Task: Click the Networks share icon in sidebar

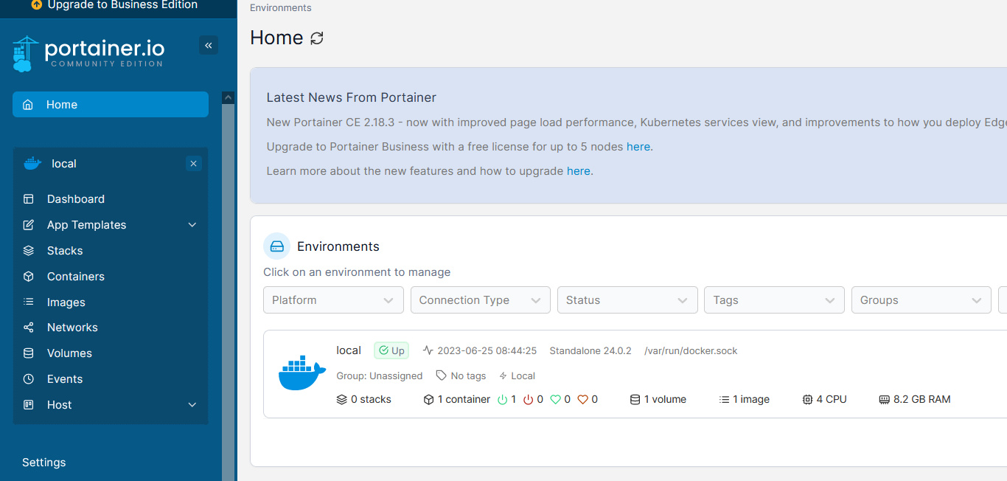Action: pyautogui.click(x=29, y=328)
